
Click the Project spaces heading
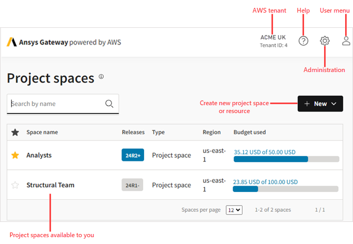coord(51,78)
